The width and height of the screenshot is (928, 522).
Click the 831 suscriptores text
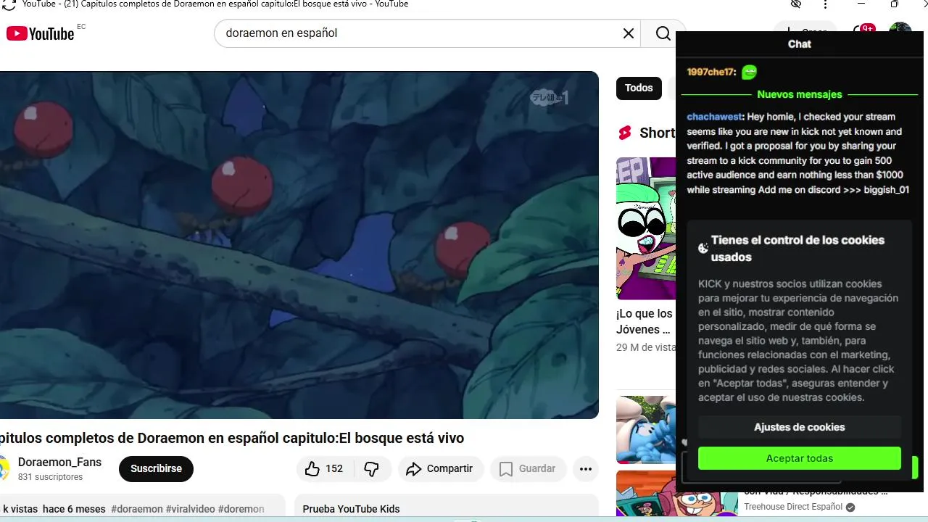(x=50, y=477)
